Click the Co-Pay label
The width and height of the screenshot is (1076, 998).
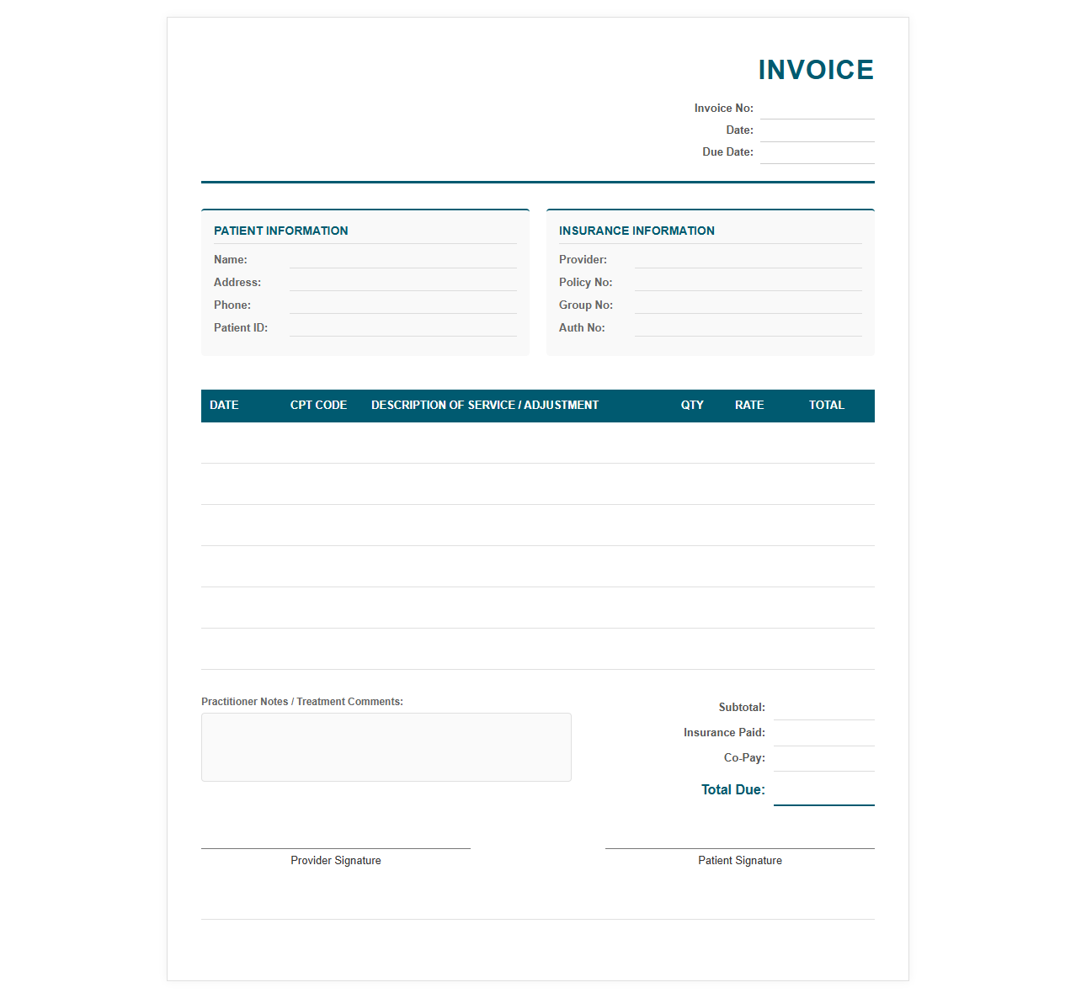(744, 758)
